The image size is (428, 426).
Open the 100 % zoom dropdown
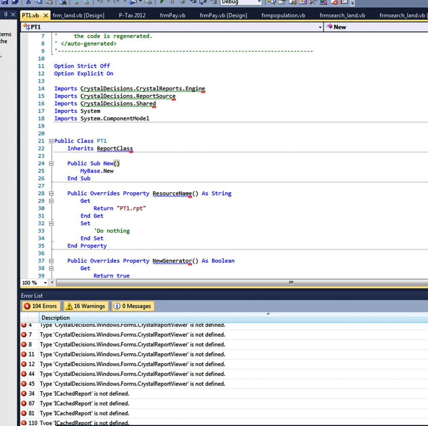point(45,283)
